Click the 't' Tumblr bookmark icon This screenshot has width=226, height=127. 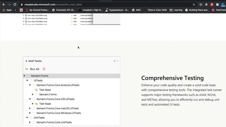tap(16, 10)
